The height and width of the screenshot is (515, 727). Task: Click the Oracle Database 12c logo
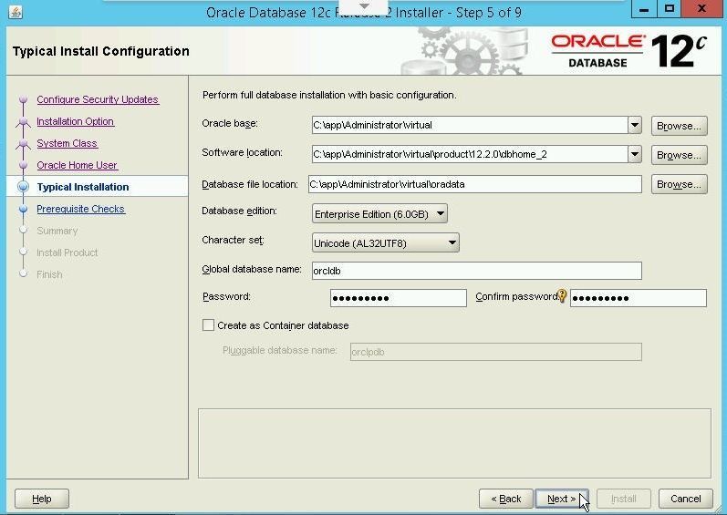[628, 51]
